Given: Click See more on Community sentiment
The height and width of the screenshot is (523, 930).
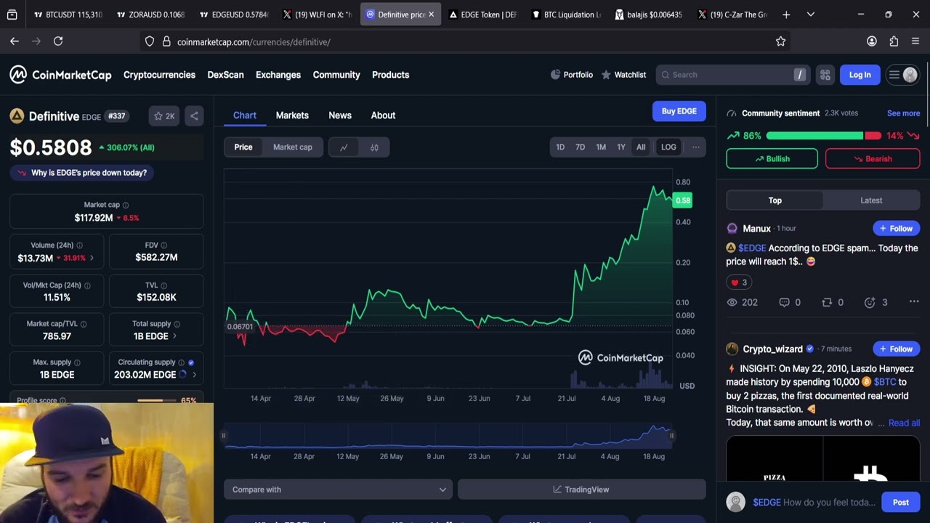Looking at the screenshot, I should 903,113.
